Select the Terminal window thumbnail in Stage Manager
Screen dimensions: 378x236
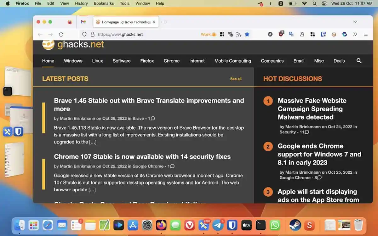pyautogui.click(x=17, y=81)
